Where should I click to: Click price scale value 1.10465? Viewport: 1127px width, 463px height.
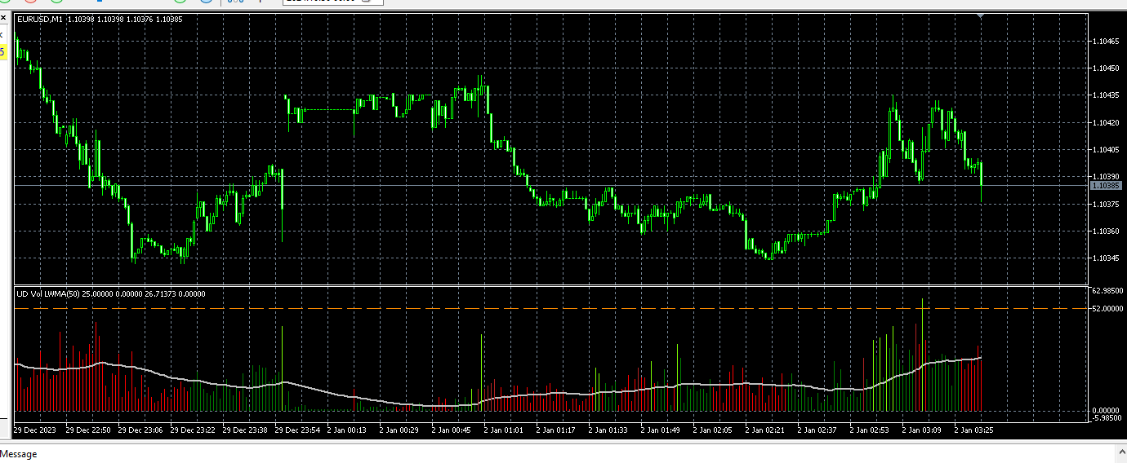pyautogui.click(x=1107, y=41)
